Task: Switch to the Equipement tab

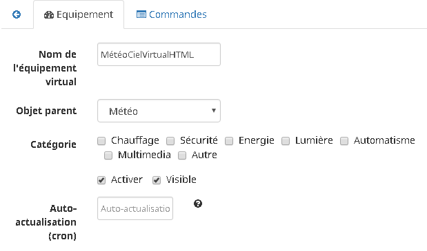Action: click(x=79, y=14)
